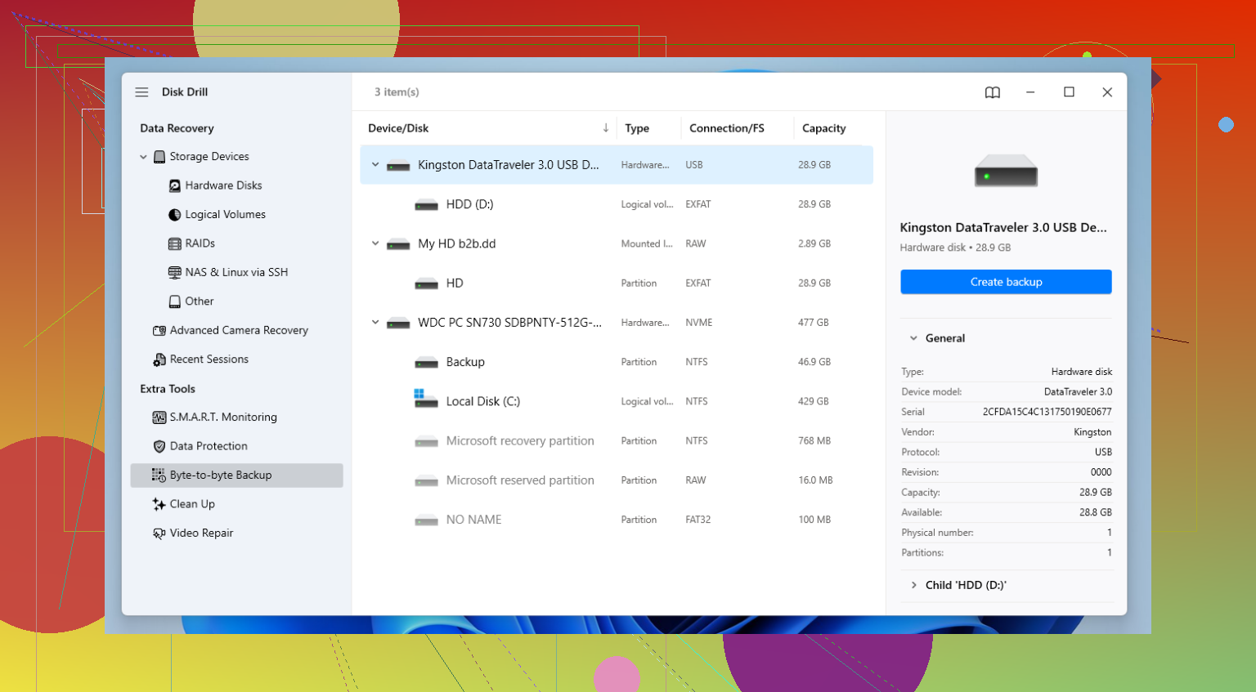1256x692 pixels.
Task: Click the My HD b2b.dd disk icon
Action: coord(398,244)
